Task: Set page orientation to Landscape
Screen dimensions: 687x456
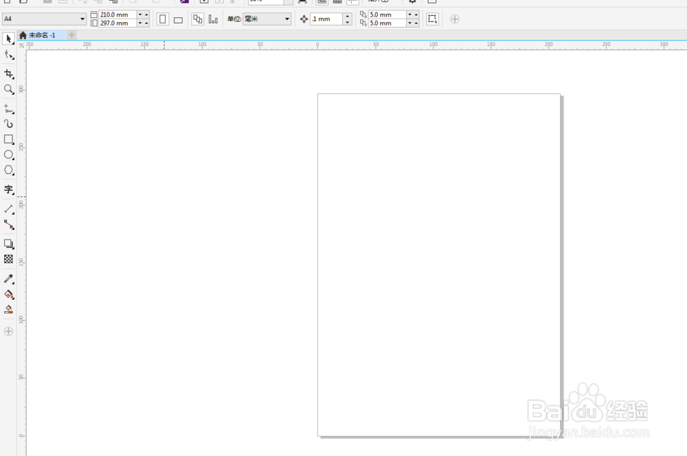Action: point(178,19)
